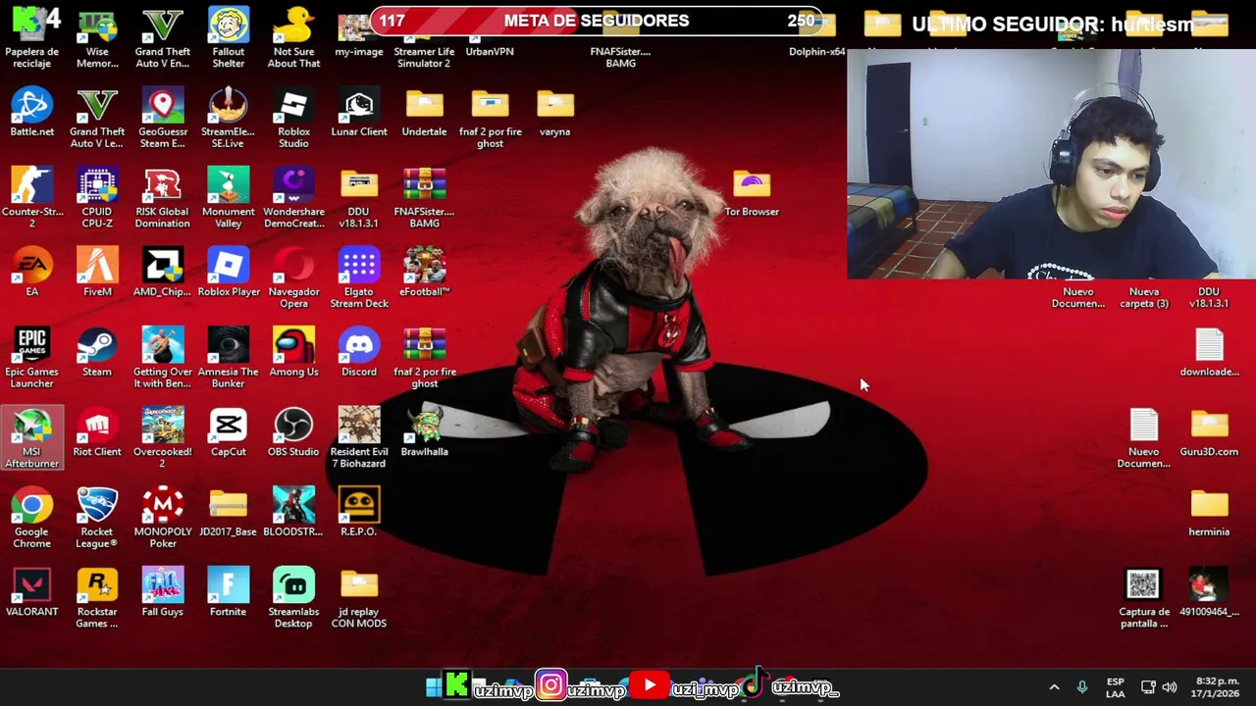The width and height of the screenshot is (1256, 706).
Task: Launch Rockstar Games Launcher
Action: point(97,598)
